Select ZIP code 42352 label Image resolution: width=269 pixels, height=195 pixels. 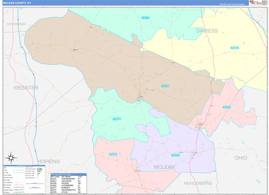click(226, 107)
